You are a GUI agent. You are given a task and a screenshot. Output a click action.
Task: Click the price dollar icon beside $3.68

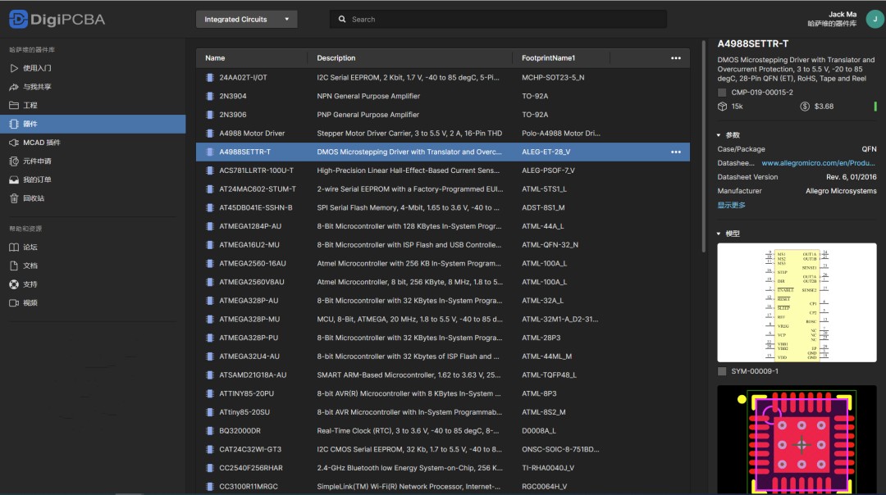pos(805,107)
